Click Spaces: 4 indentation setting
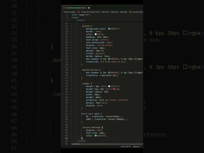The height and width of the screenshot is (153, 204). (x=136, y=147)
